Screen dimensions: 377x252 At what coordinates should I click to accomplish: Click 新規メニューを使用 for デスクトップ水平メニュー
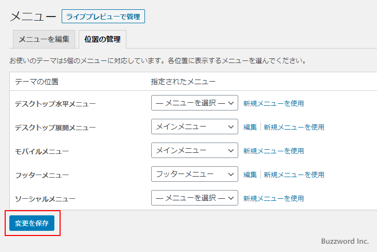point(273,103)
